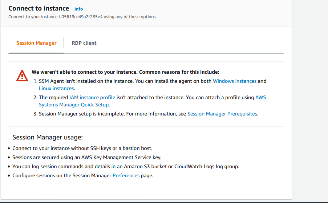Click the bold "We weren't able to connect" message
Viewport: 328px width, 203px height.
[125, 72]
